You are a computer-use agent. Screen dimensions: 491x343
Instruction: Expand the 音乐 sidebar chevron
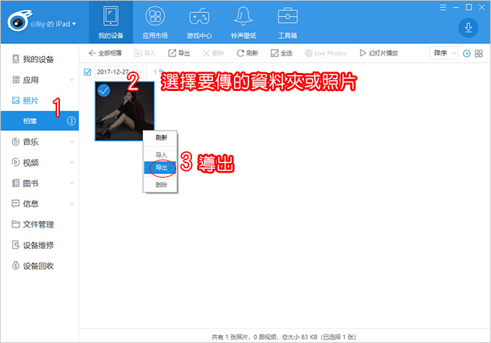(x=71, y=142)
